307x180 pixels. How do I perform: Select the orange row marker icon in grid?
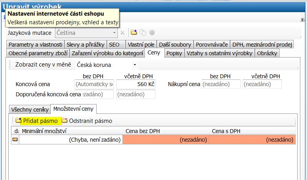click(15, 140)
